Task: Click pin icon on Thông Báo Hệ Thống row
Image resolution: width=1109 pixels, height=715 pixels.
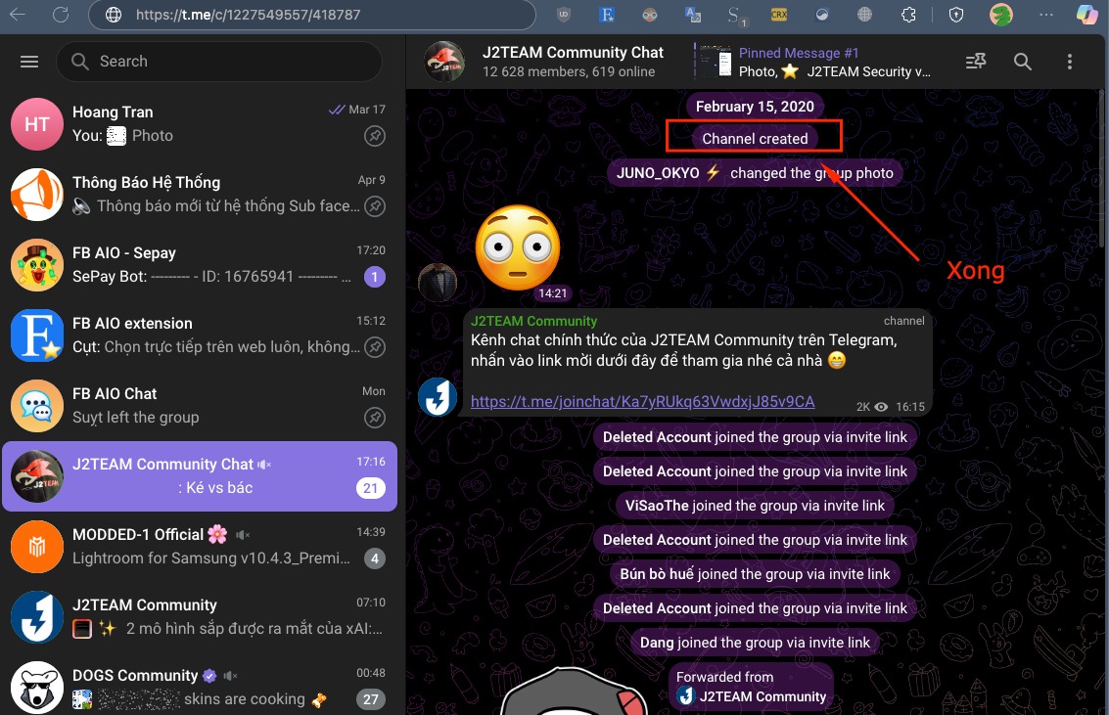Action: click(x=375, y=206)
